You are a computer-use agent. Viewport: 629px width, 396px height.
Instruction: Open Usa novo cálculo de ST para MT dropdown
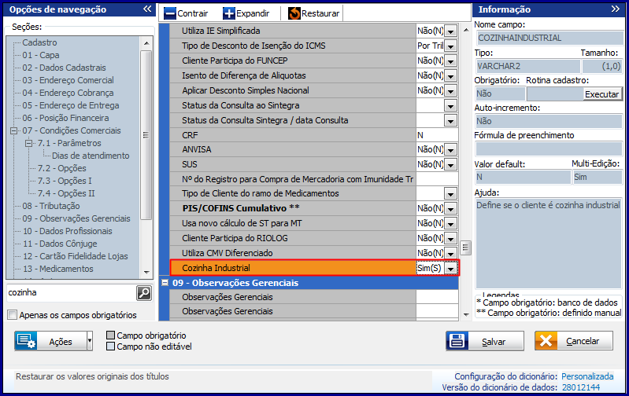tap(451, 223)
